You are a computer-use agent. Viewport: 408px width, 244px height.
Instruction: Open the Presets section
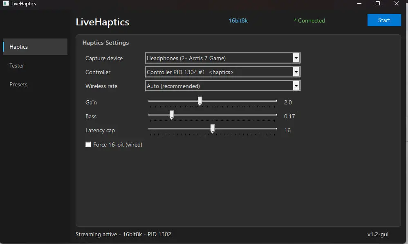[x=18, y=84]
